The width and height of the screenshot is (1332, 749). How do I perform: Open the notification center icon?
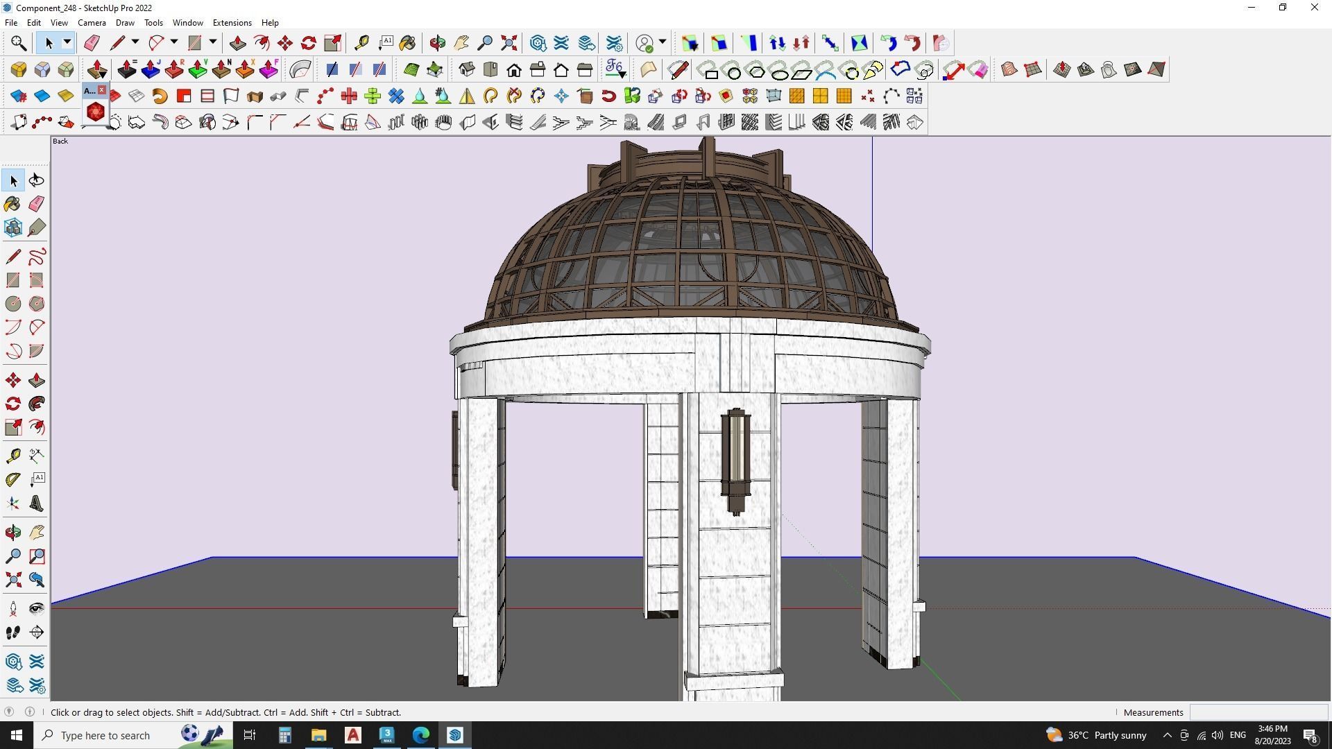coord(1310,735)
